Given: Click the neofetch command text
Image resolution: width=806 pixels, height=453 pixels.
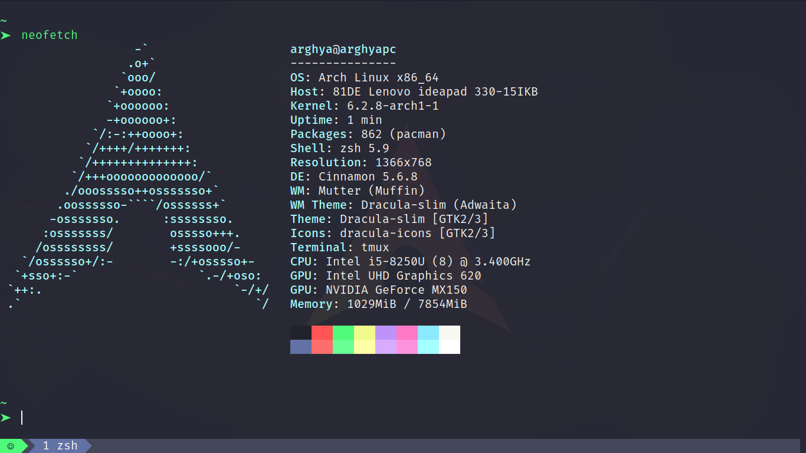Looking at the screenshot, I should [50, 35].
